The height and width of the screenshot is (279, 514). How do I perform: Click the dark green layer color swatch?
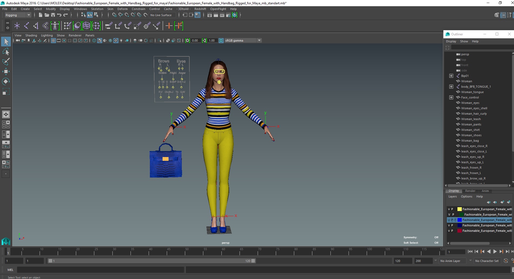[x=461, y=215]
